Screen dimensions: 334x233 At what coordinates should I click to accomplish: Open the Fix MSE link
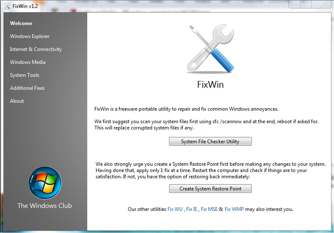click(209, 209)
